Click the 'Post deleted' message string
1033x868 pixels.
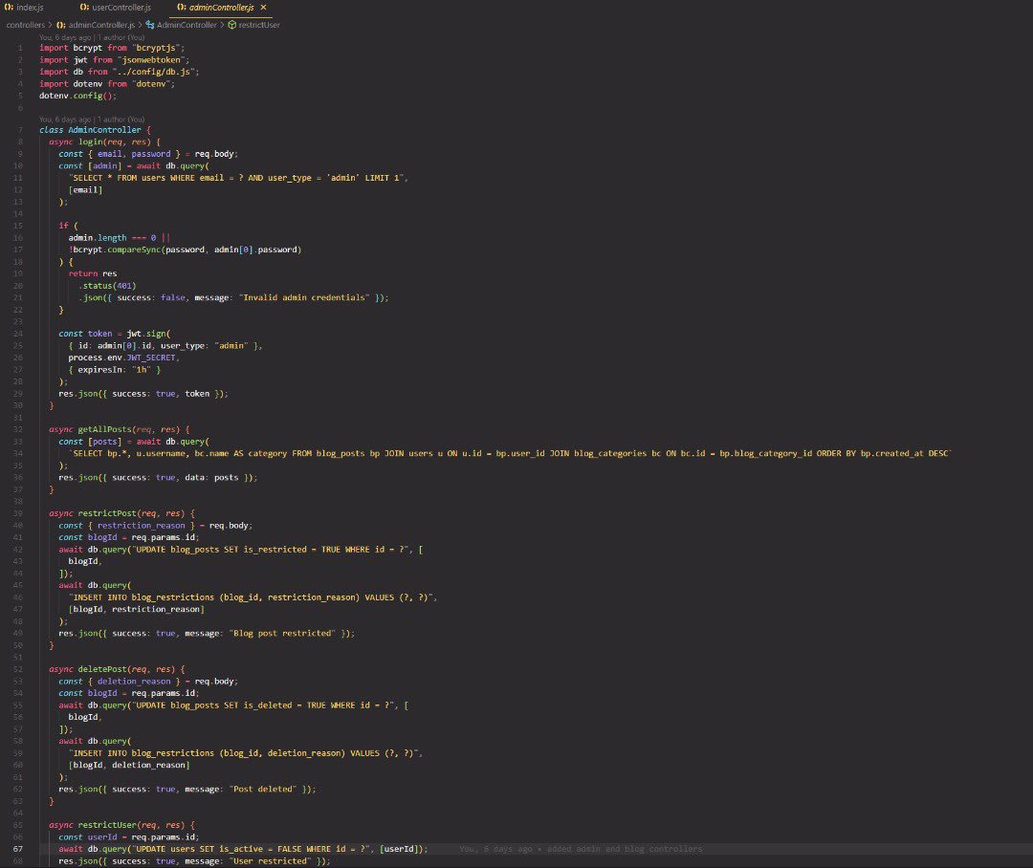(265, 789)
